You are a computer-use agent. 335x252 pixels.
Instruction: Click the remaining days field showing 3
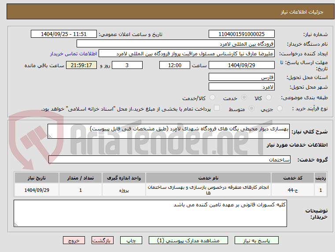(127, 65)
